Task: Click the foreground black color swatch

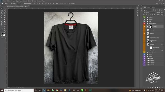Action: pyautogui.click(x=2, y=33)
